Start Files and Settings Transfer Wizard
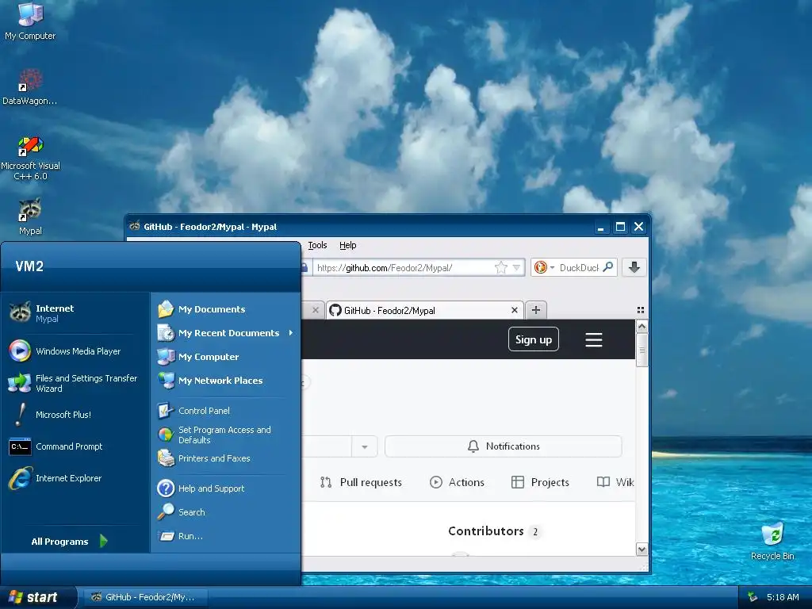The height and width of the screenshot is (609, 812). click(75, 383)
